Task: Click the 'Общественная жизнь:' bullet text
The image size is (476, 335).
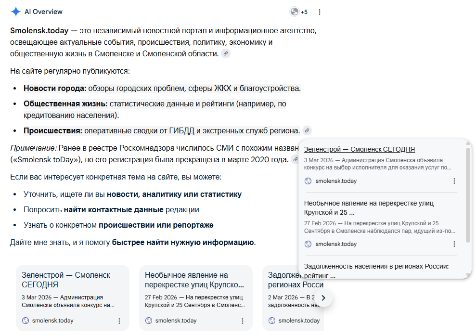Action: (x=65, y=104)
